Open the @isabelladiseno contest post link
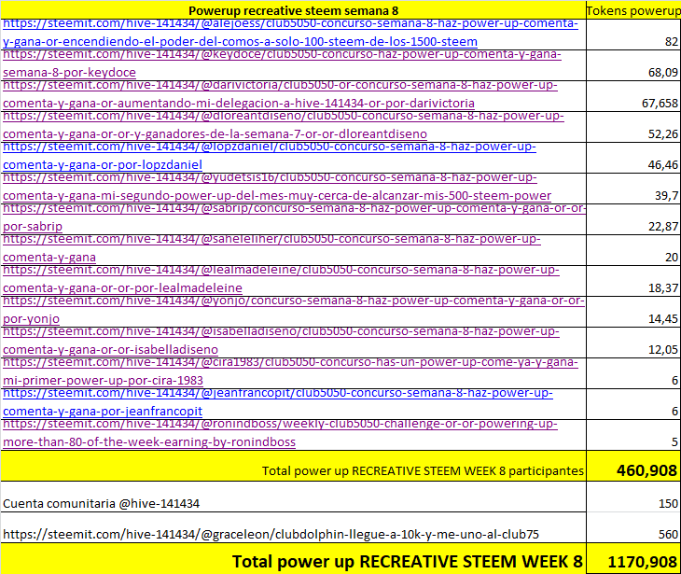This screenshot has width=681, height=574. 281,341
